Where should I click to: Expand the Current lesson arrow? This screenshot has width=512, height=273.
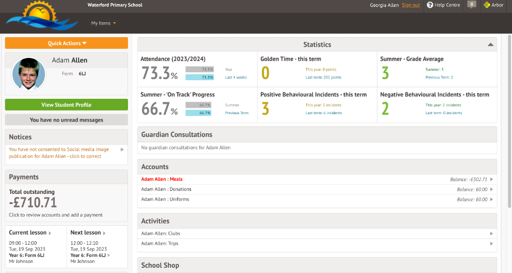point(50,233)
